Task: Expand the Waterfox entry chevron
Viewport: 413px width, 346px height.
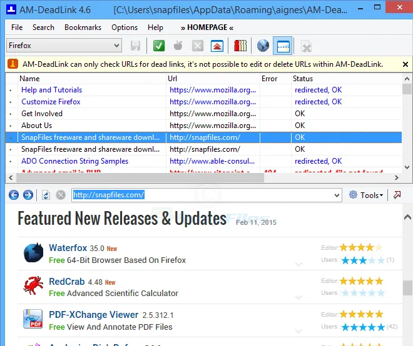Action: pos(298,264)
